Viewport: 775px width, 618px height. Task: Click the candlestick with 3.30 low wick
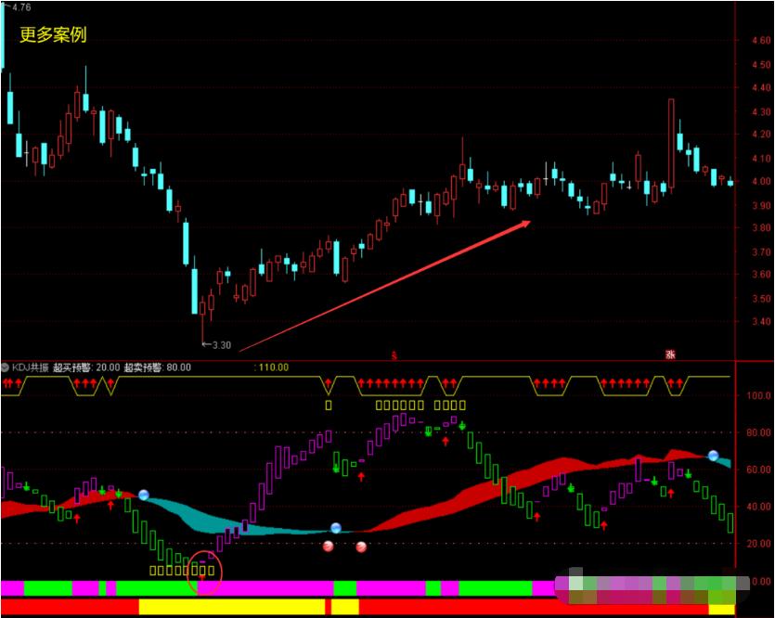coord(202,318)
